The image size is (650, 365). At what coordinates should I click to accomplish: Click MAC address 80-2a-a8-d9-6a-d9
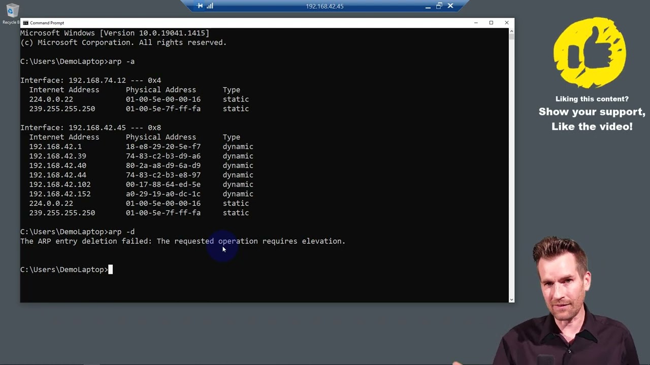click(163, 166)
